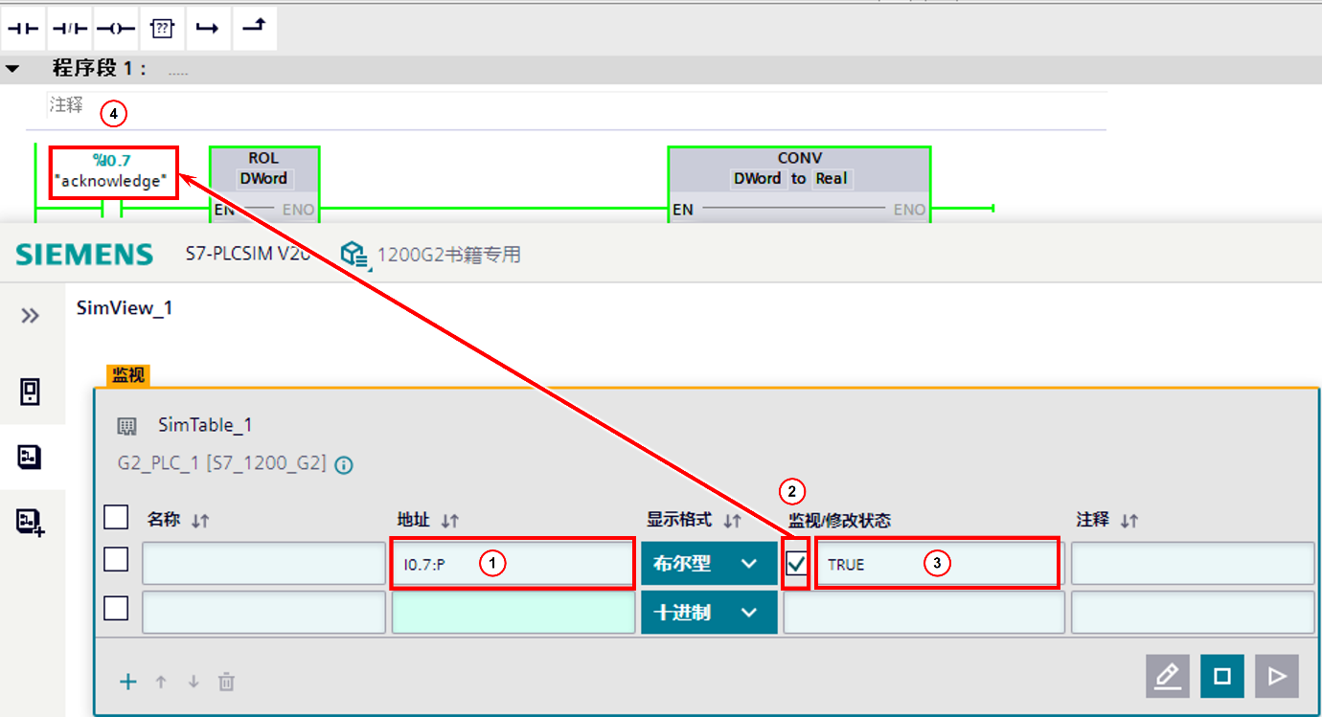
Task: Select the 监视 tab
Action: tap(128, 376)
